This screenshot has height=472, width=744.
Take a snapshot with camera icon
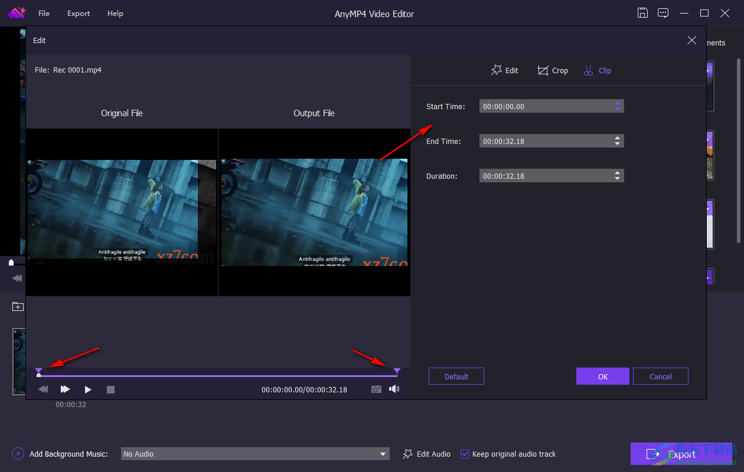click(x=376, y=389)
